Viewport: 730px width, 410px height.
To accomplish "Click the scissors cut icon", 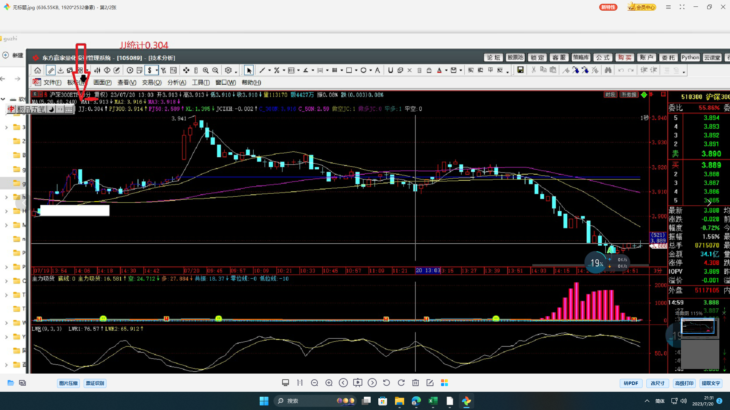I will [x=534, y=70].
